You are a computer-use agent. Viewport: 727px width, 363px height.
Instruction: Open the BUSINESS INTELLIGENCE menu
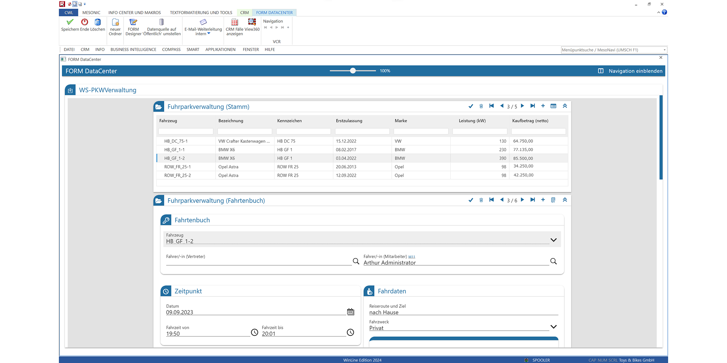point(133,50)
